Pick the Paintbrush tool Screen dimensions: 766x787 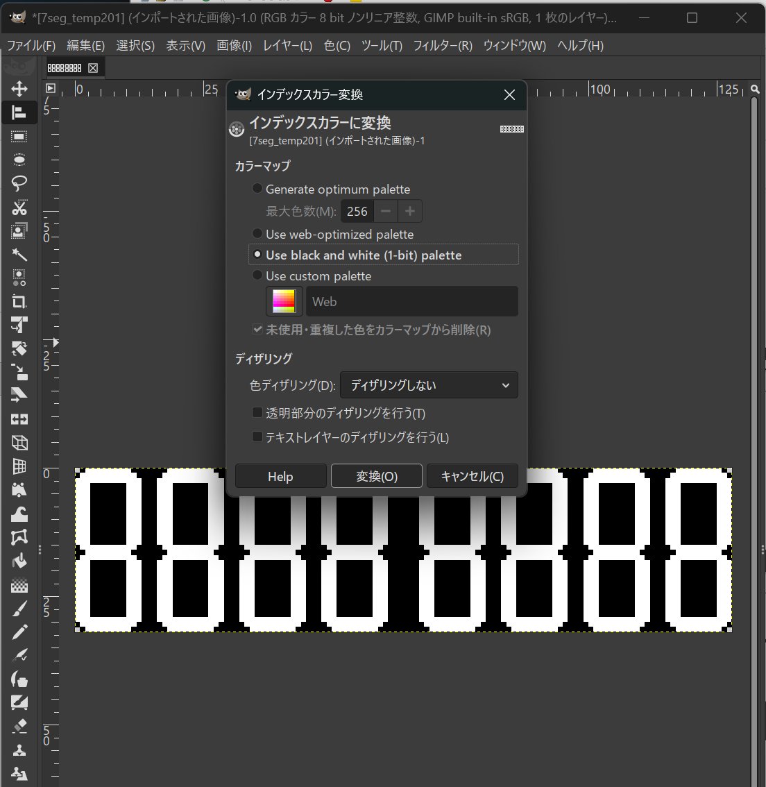(19, 608)
